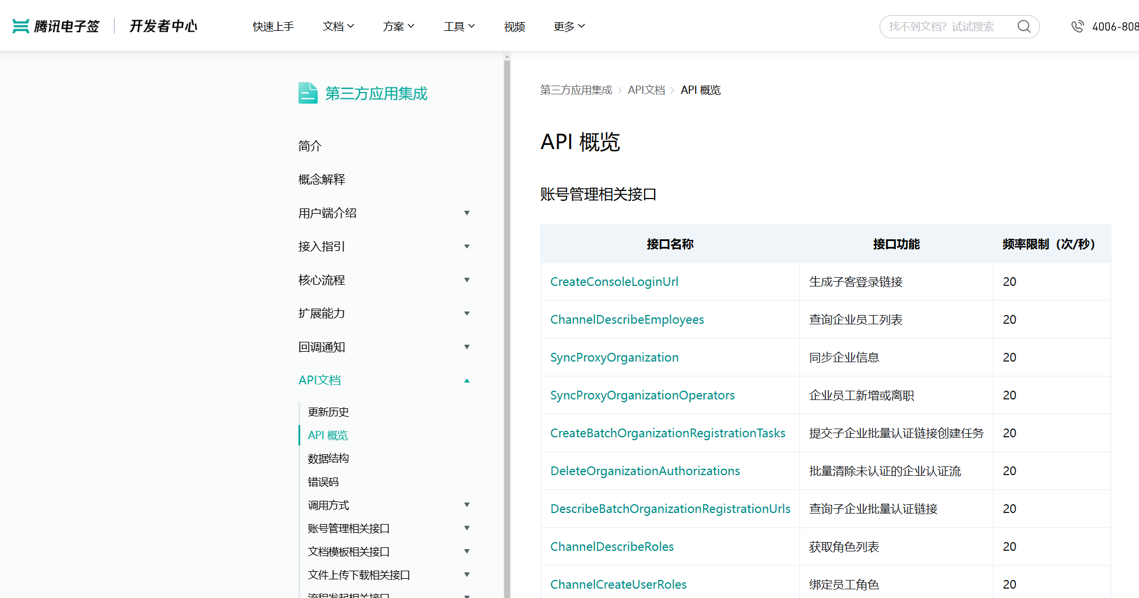
Task: Click the 接口功能 column header
Action: pos(896,244)
